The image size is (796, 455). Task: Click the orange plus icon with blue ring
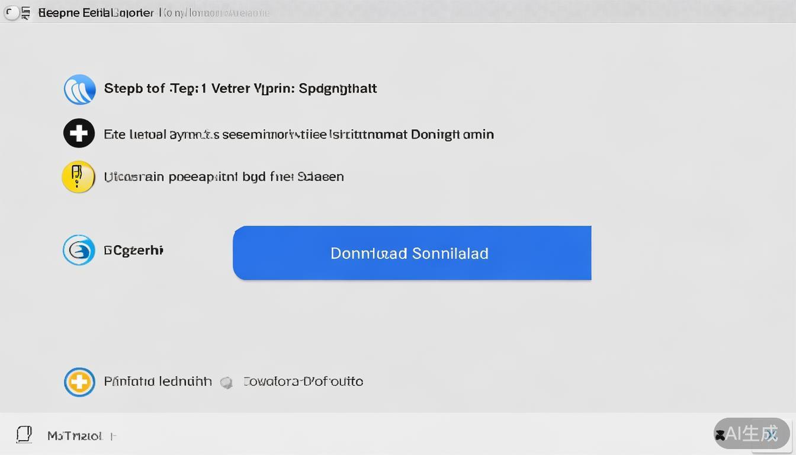coord(79,382)
